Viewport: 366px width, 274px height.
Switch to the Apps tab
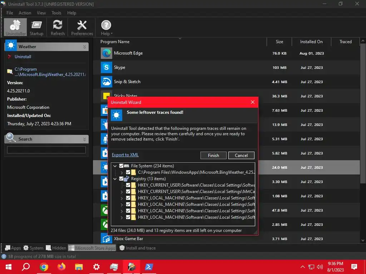(13, 248)
